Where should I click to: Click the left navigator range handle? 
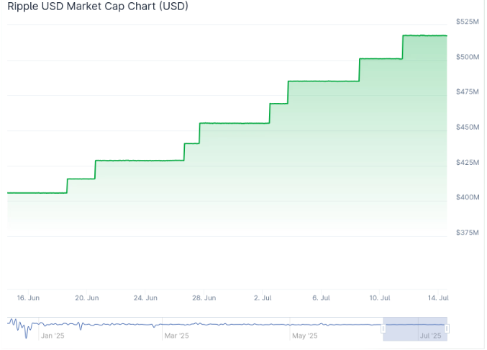click(383, 328)
